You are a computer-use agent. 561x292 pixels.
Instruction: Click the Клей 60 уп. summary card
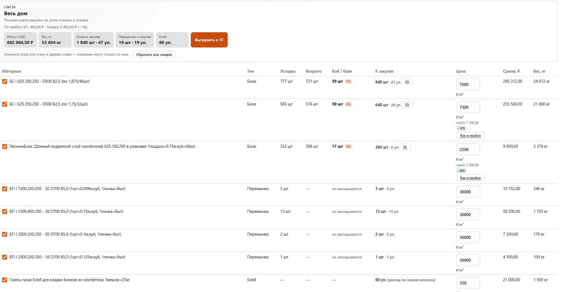[172, 40]
